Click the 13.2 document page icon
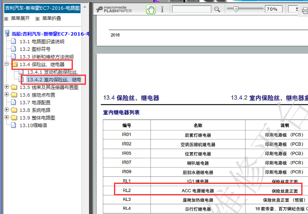 tap(14, 49)
